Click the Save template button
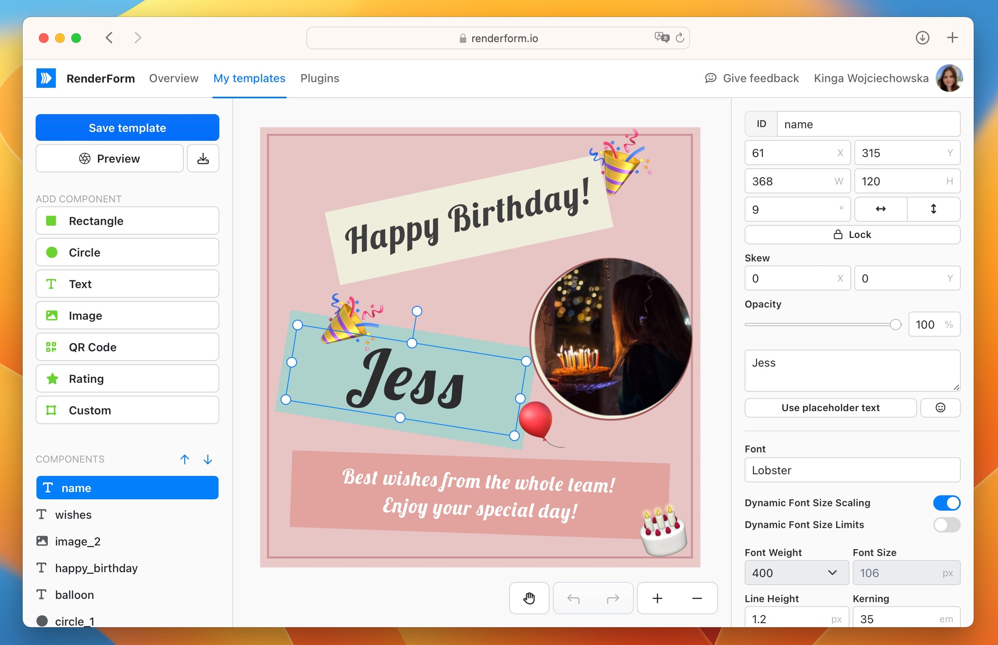This screenshot has height=645, width=998. coord(127,128)
